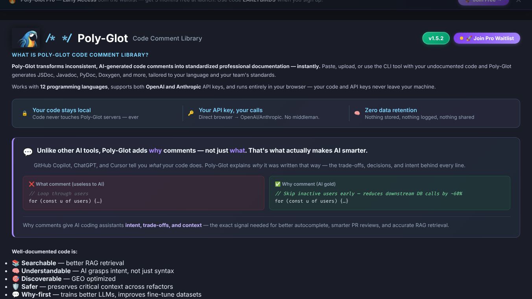Click the brain icon beside "Zero data retention"
Screen dimensions: 532x299
357,113
